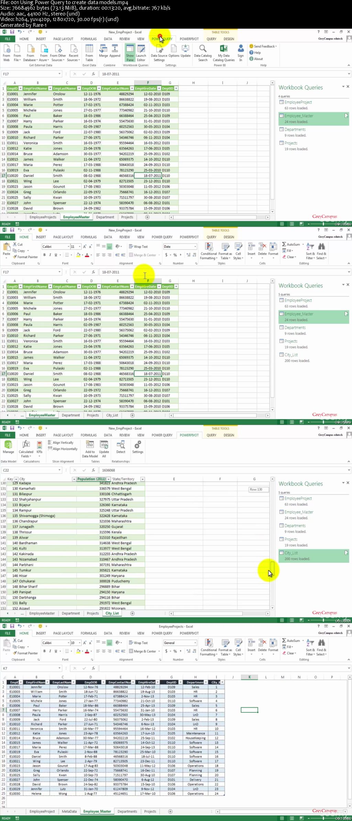Click Data Catalog Search
This screenshot has height=821, width=352.
click(x=203, y=53)
